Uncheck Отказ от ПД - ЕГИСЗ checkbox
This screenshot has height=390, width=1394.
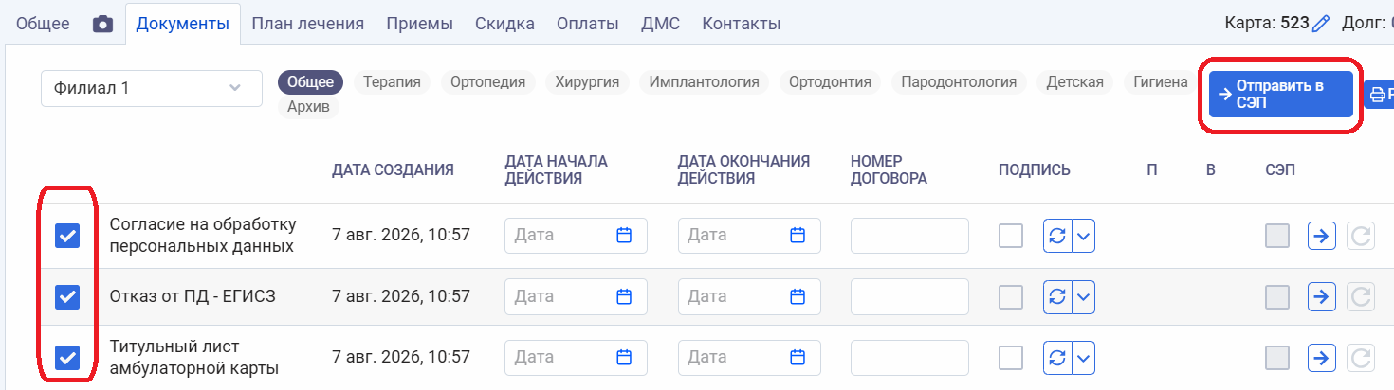click(67, 297)
